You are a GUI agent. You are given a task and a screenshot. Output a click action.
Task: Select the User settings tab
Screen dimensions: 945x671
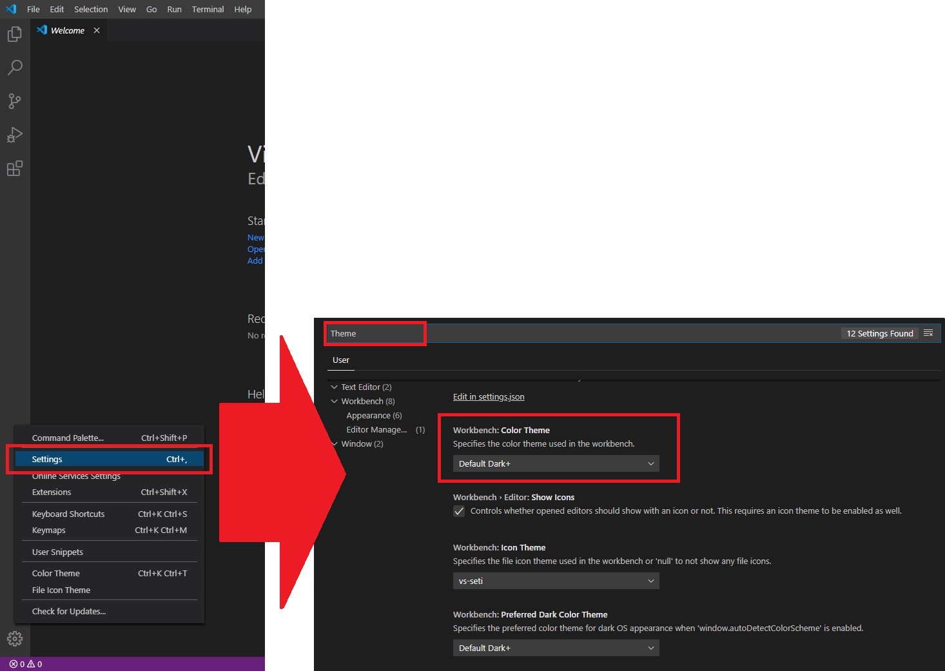[341, 360]
